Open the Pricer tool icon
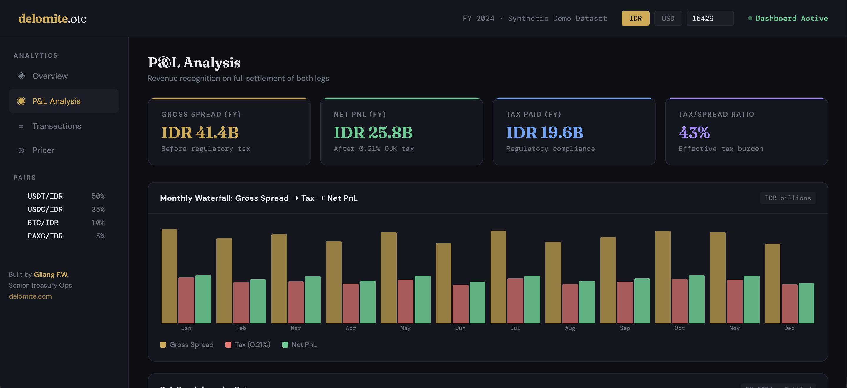The image size is (847, 388). pos(21,150)
